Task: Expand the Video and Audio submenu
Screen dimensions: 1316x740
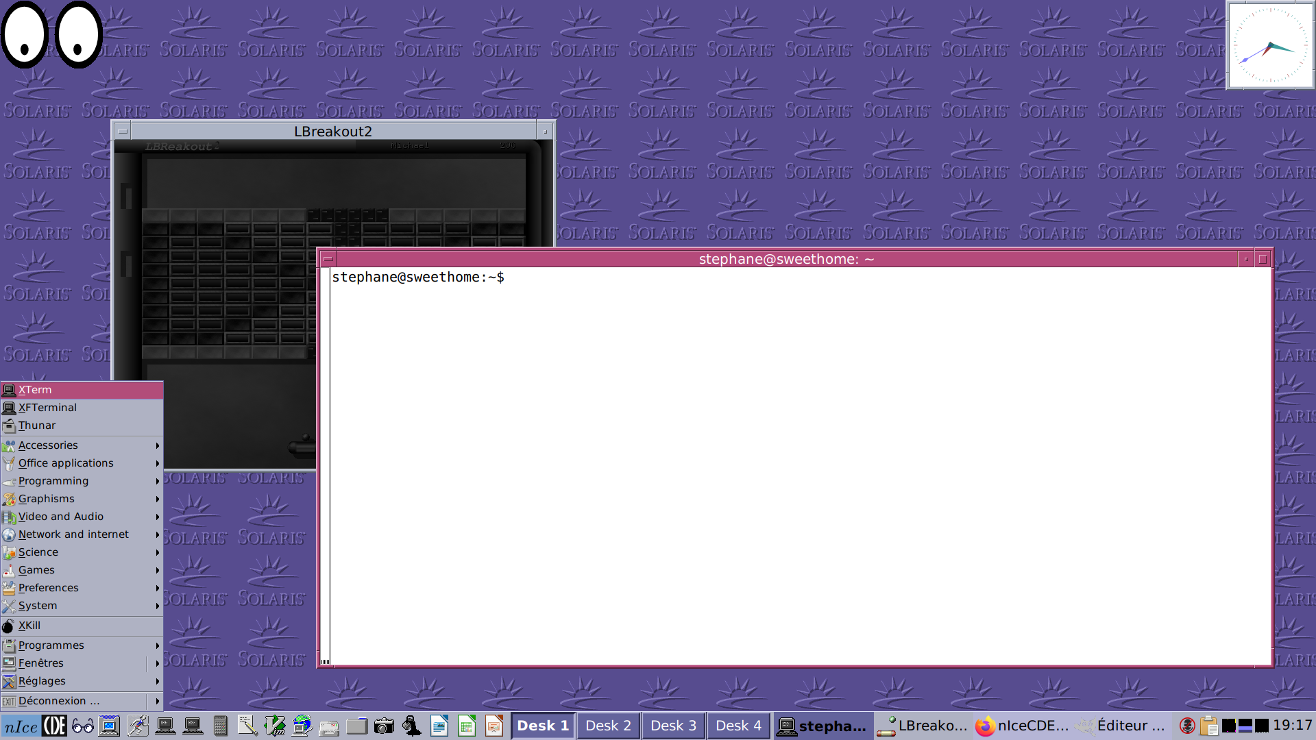Action: tap(82, 517)
